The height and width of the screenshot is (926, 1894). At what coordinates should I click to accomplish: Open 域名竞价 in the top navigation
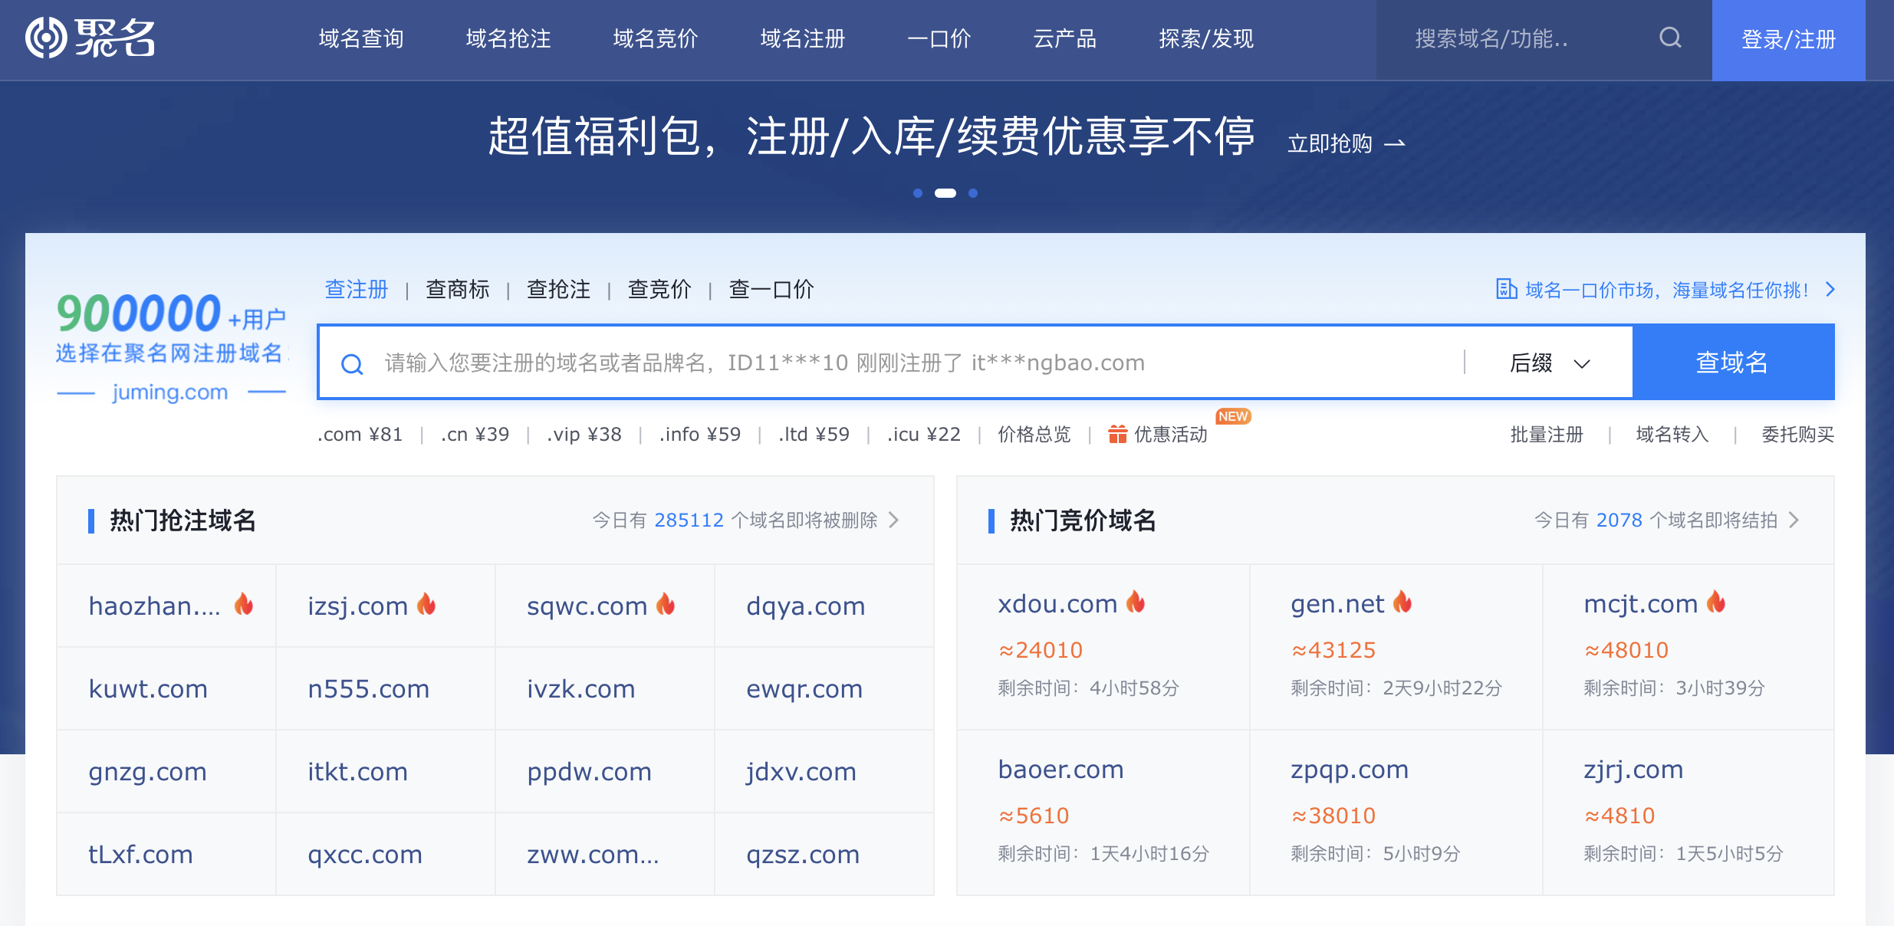click(656, 38)
